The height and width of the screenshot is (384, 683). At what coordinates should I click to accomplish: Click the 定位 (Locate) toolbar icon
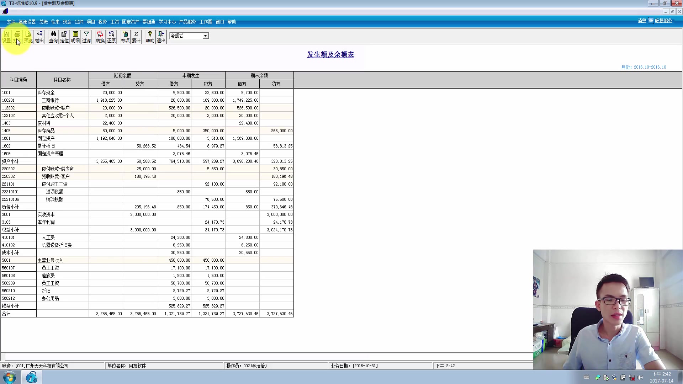pos(64,36)
